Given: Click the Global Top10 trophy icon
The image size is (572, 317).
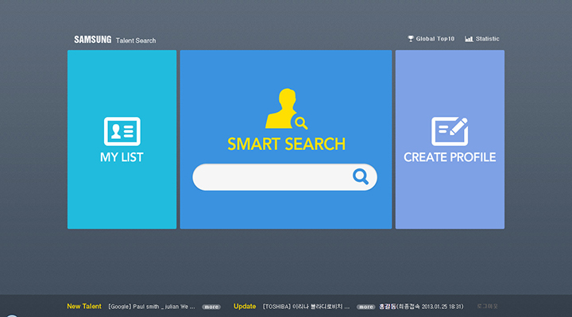Looking at the screenshot, I should pyautogui.click(x=411, y=39).
